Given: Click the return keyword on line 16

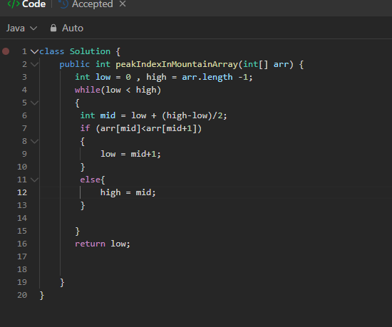Looking at the screenshot, I should pos(90,244).
